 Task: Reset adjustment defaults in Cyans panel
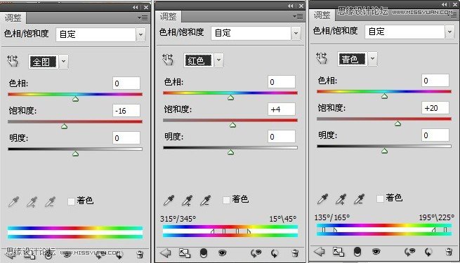coord(428,252)
